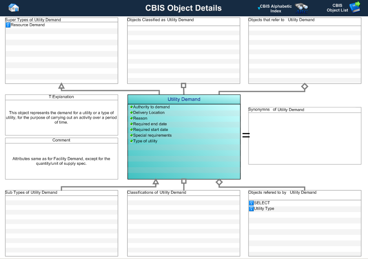Click triangle connector under Super Types box
This screenshot has height=259, width=368.
click(x=62, y=86)
